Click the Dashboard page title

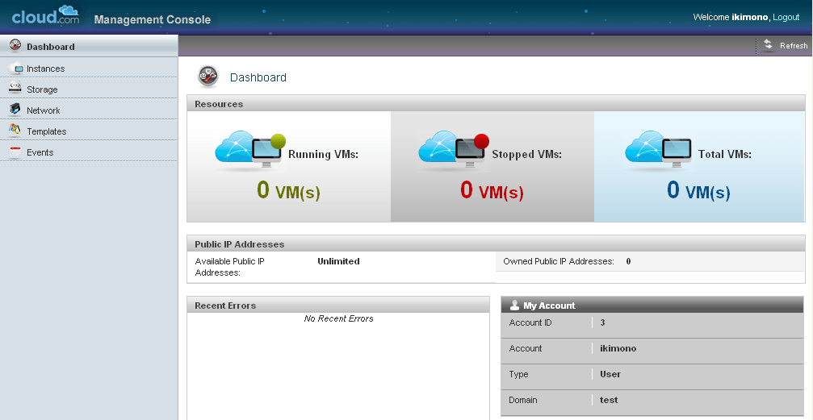click(x=258, y=77)
